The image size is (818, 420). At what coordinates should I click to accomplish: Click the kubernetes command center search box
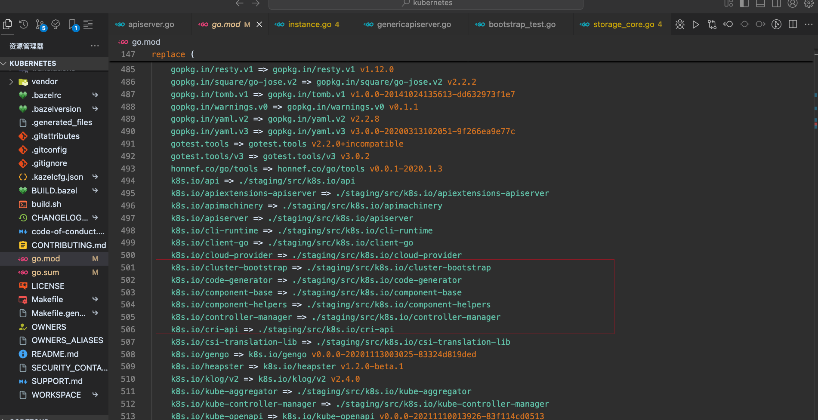tap(426, 3)
